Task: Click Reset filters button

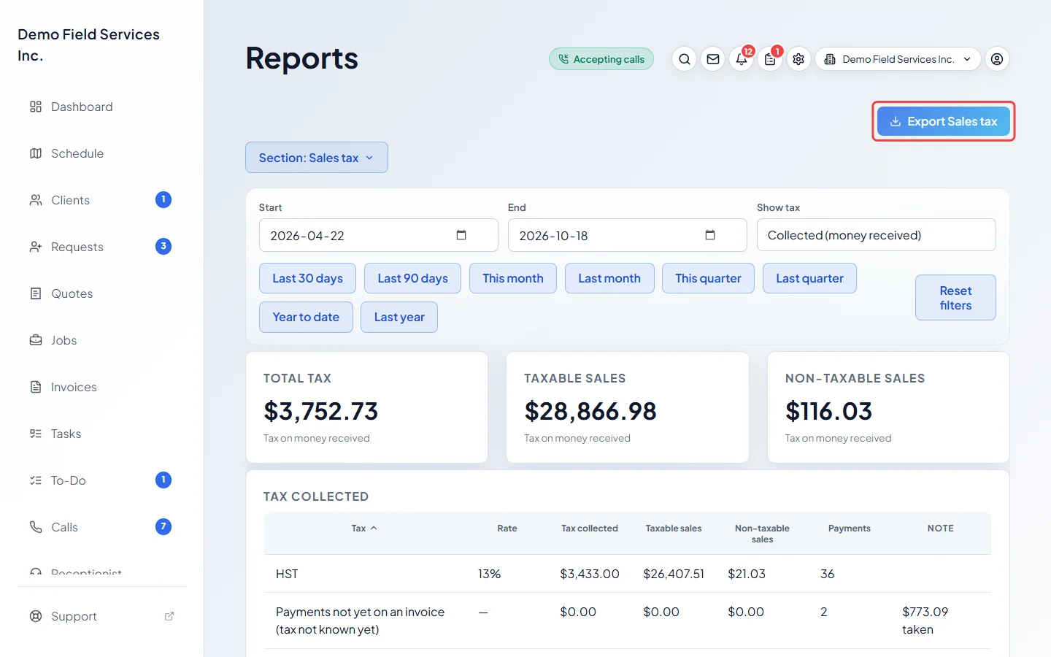Action: [955, 298]
